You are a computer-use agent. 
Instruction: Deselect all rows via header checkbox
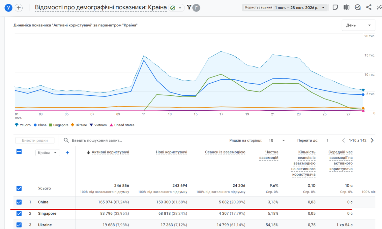click(19, 152)
